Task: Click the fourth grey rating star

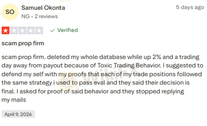Action: (x=31, y=31)
